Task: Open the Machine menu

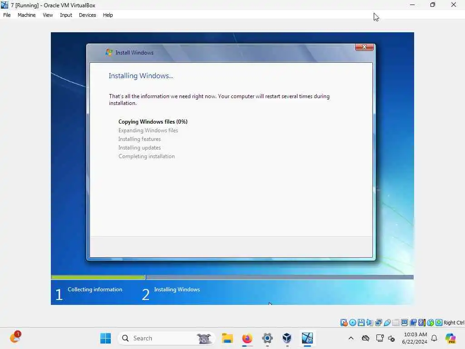Action: pos(26,15)
